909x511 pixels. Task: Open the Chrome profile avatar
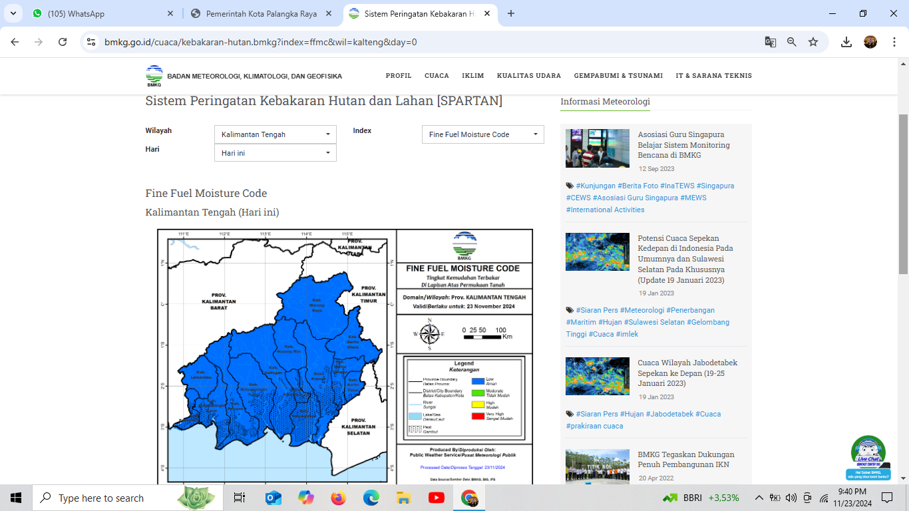click(x=870, y=41)
